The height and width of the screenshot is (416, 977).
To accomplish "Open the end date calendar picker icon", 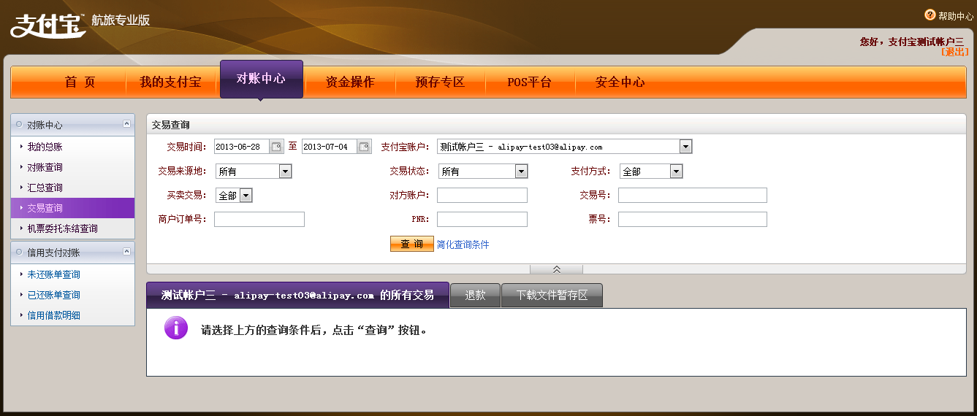I will click(x=364, y=147).
